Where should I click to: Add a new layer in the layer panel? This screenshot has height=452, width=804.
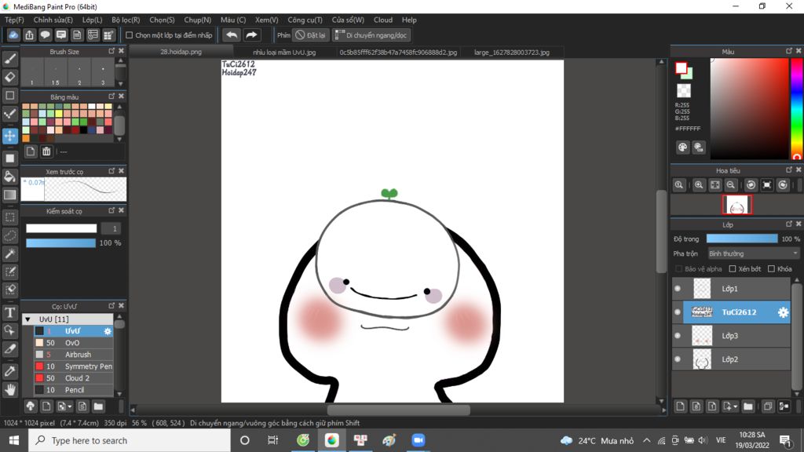[680, 406]
